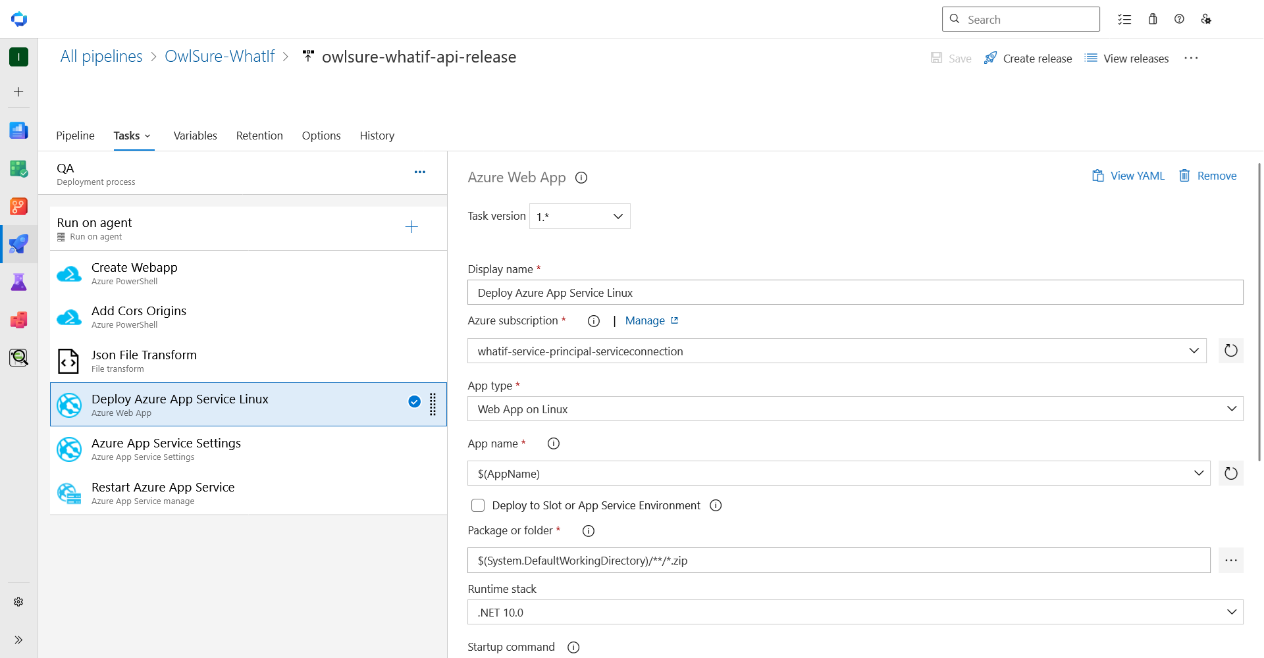Open QA stage more options ellipsis
Viewport: 1264px width, 658px height.
click(420, 172)
